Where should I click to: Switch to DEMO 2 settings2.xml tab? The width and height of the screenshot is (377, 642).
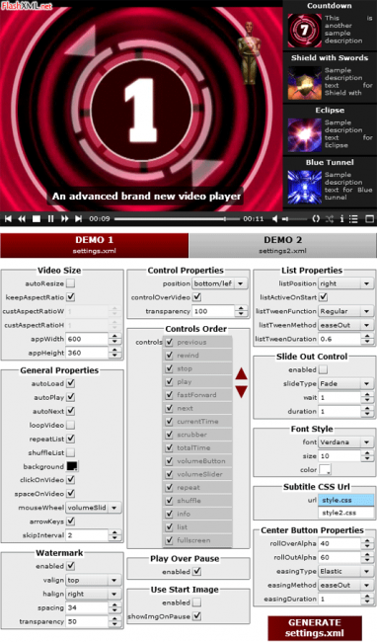283,245
